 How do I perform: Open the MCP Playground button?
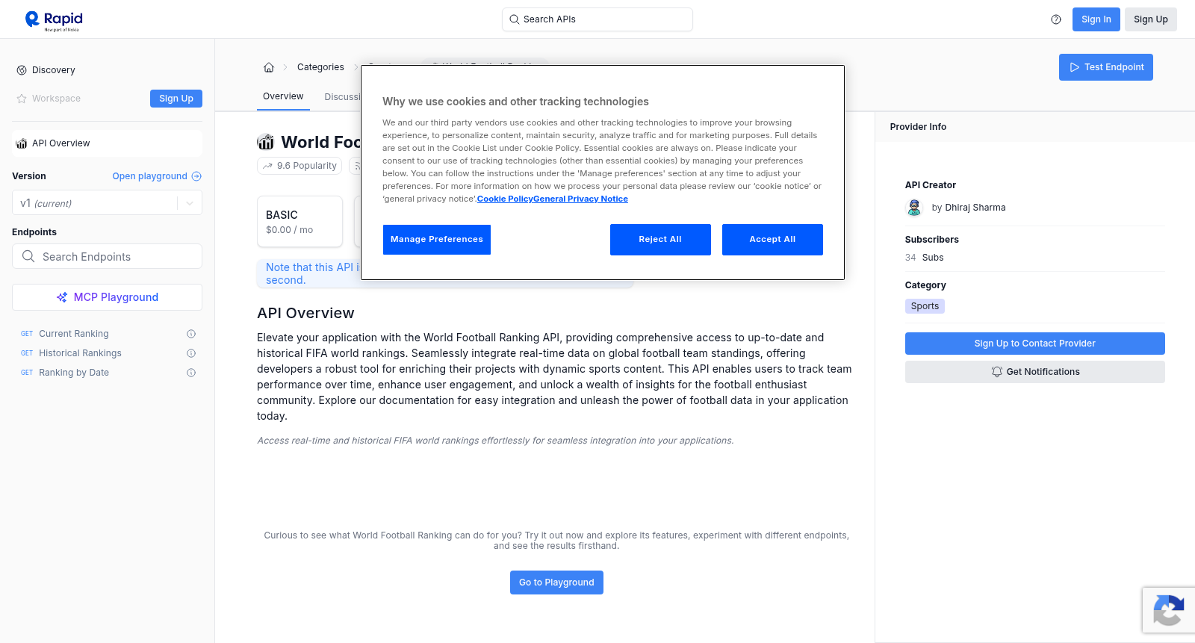[107, 297]
